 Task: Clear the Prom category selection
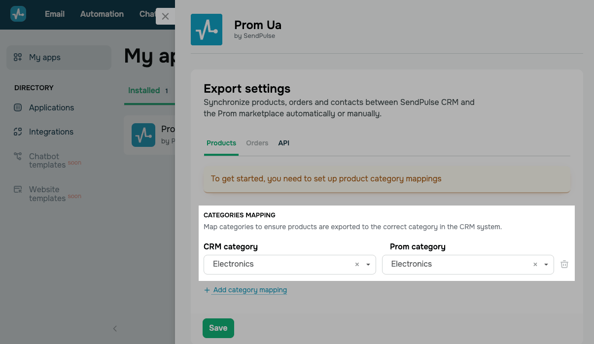click(x=535, y=265)
